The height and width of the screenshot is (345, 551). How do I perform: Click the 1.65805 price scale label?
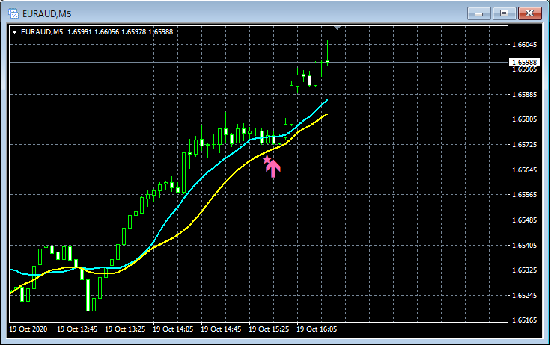click(x=524, y=119)
